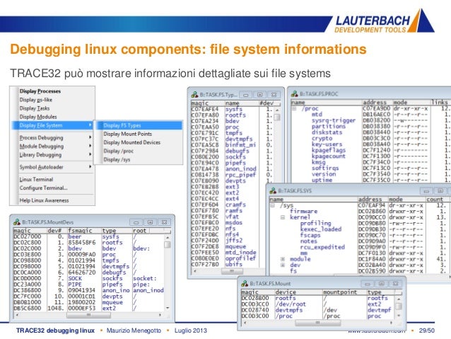The width and height of the screenshot is (451, 339).
Task: Click the horizontal scrollbar thumb in TASK.FS.Typ
Action: pos(232,271)
